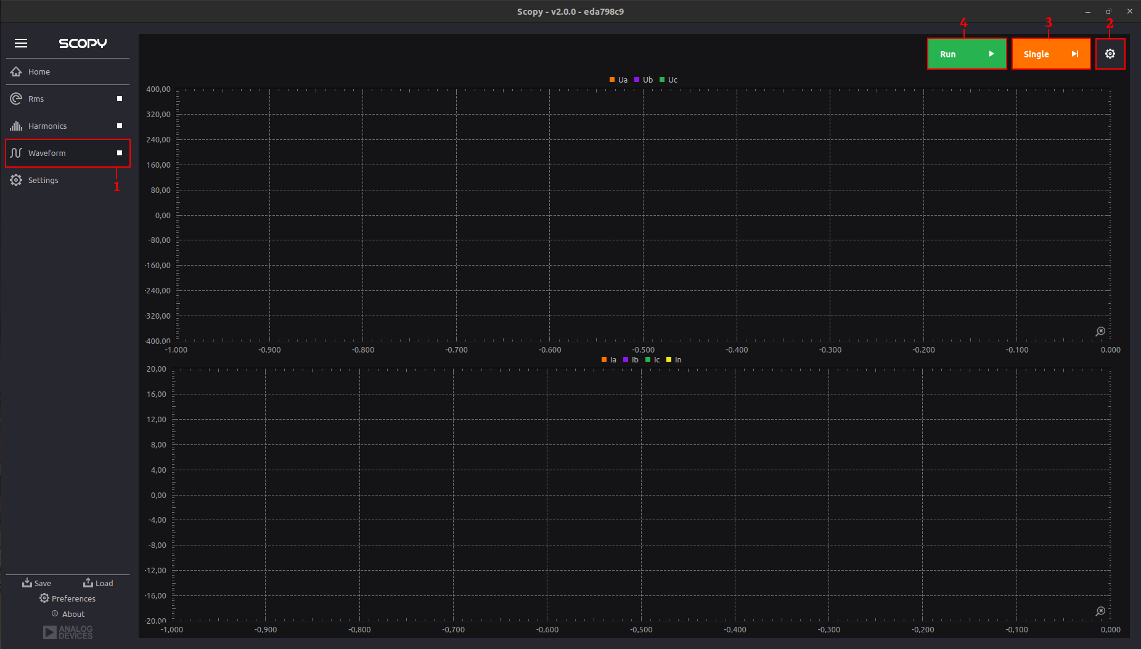Click the Preferences gear icon
Viewport: 1141px width, 649px height.
(44, 598)
